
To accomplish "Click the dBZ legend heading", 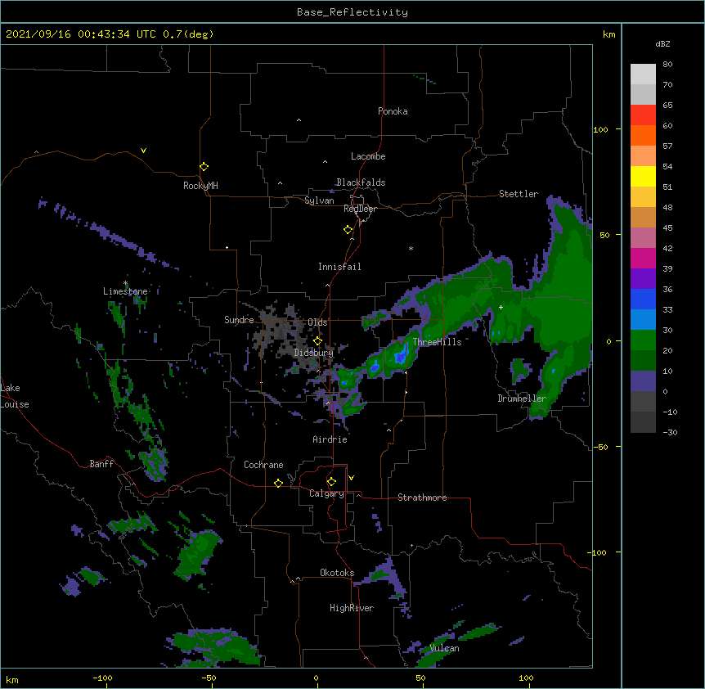I will coord(662,43).
